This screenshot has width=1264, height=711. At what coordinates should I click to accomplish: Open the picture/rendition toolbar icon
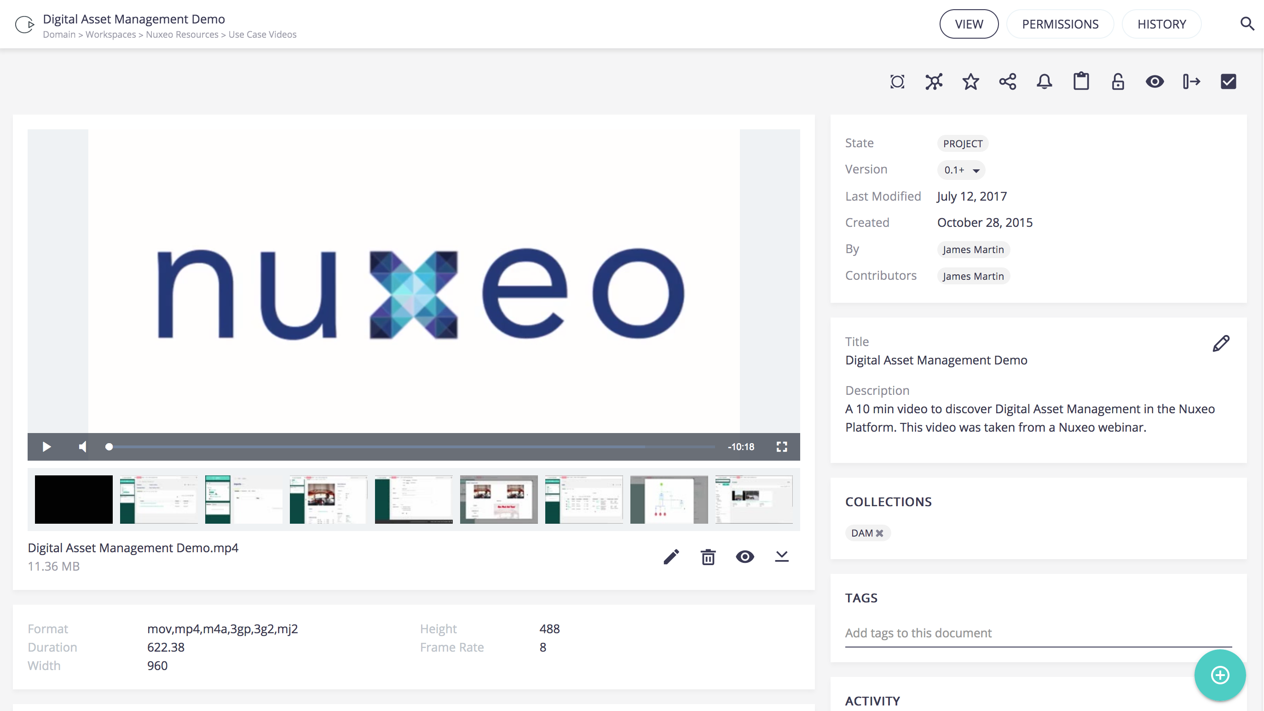coord(897,81)
